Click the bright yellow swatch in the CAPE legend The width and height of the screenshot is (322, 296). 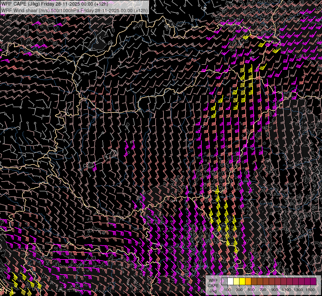point(242,281)
